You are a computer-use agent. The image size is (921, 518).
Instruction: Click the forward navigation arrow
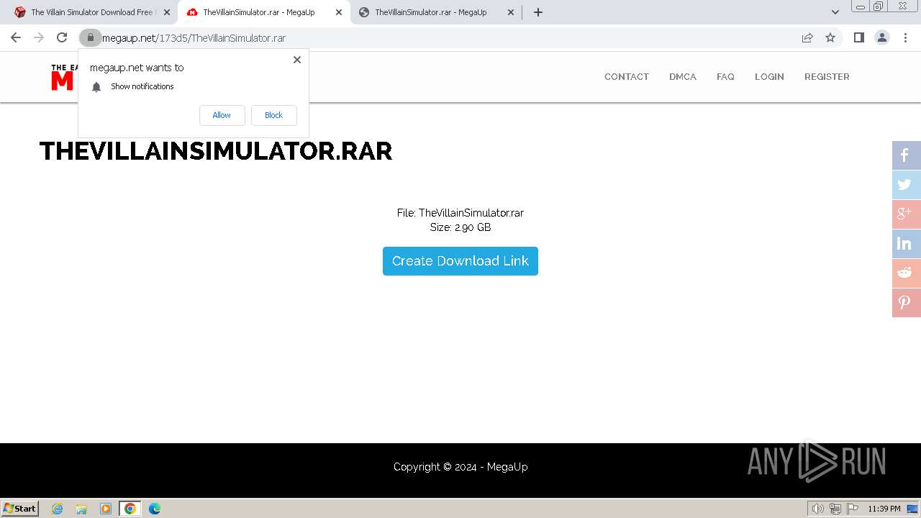pyautogui.click(x=39, y=37)
